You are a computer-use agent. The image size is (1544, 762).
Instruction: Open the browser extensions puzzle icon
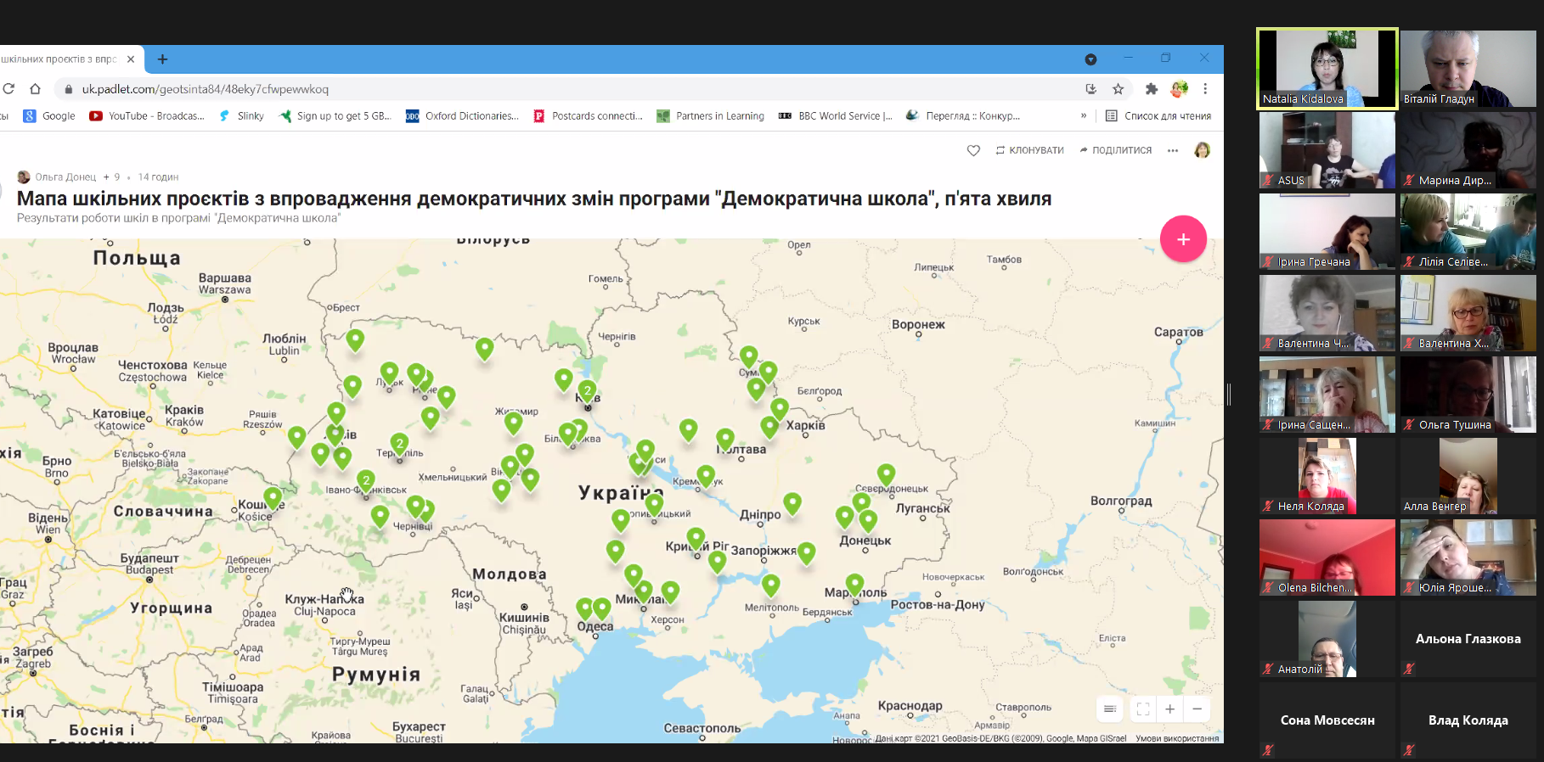pos(1151,89)
